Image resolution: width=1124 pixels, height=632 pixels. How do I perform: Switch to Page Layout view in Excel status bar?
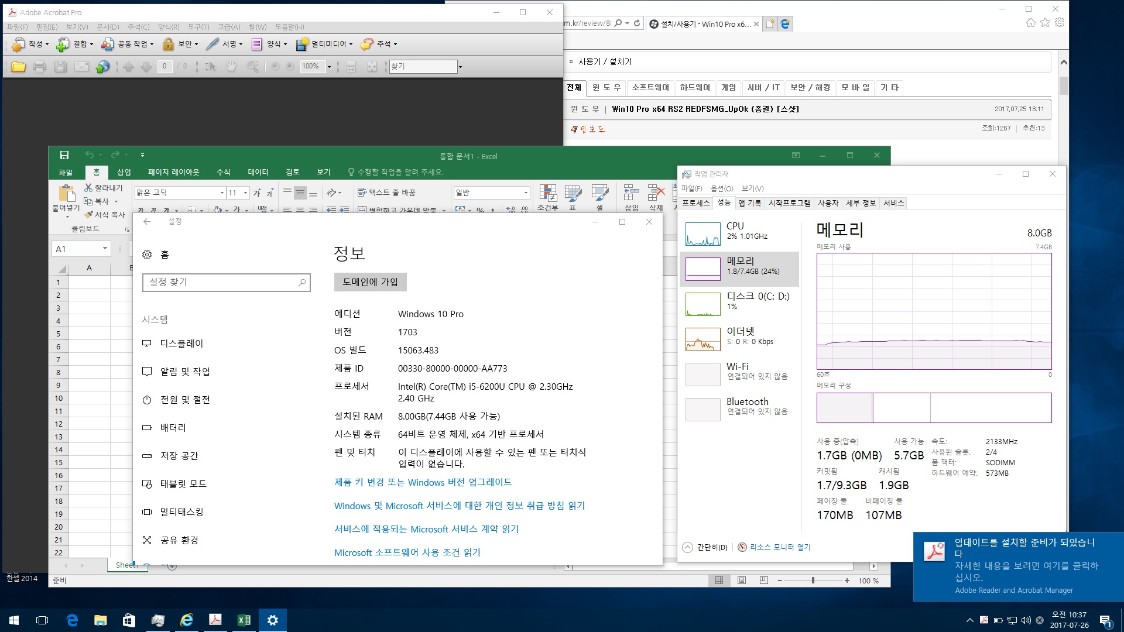(x=742, y=581)
